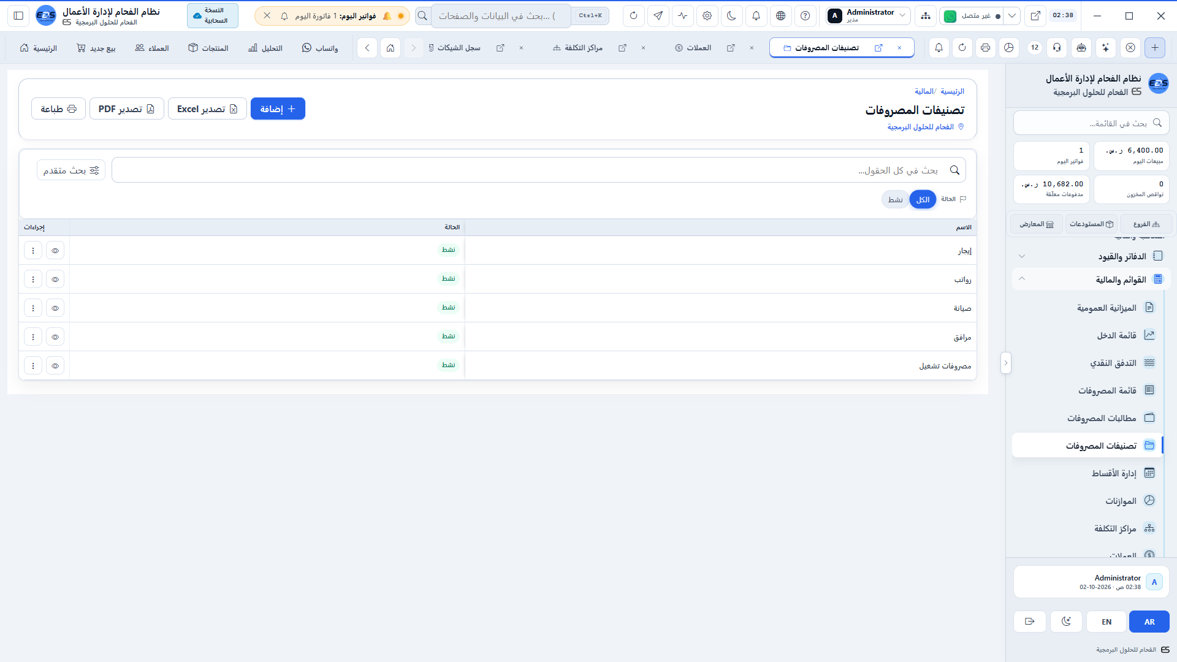Click the globe language icon
The height and width of the screenshot is (662, 1177).
click(780, 16)
